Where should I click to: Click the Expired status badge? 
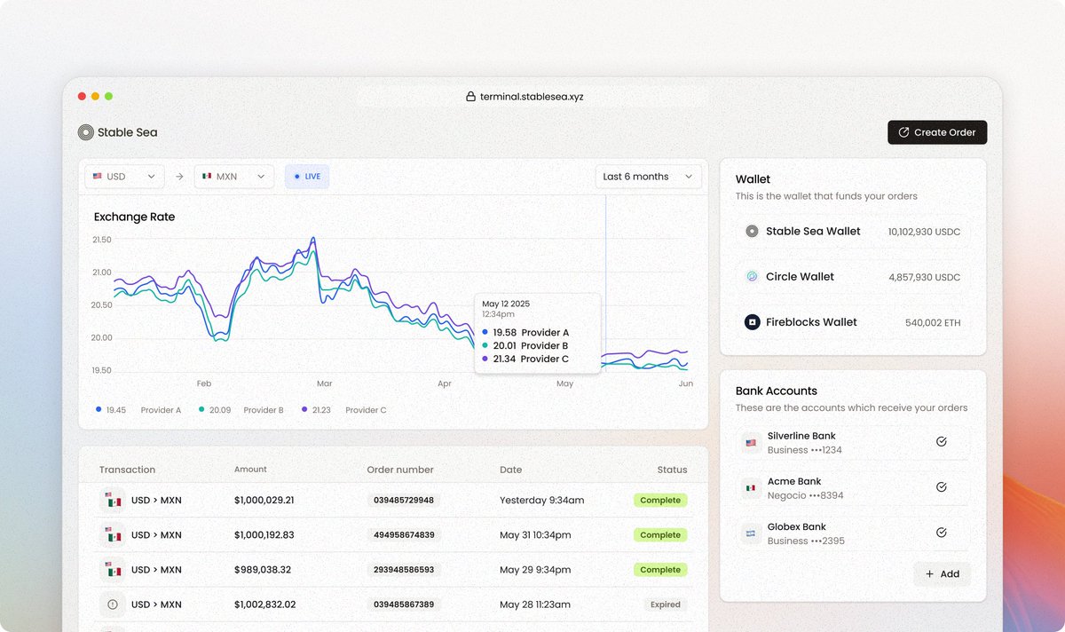[x=665, y=604]
